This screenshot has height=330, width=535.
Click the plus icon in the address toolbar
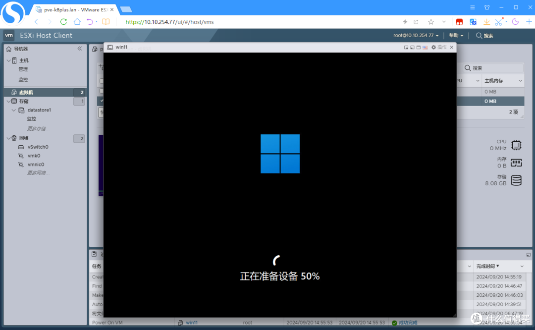(x=529, y=22)
